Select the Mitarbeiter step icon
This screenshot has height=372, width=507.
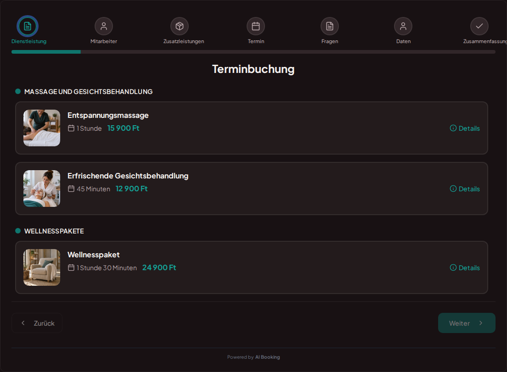[x=104, y=26]
